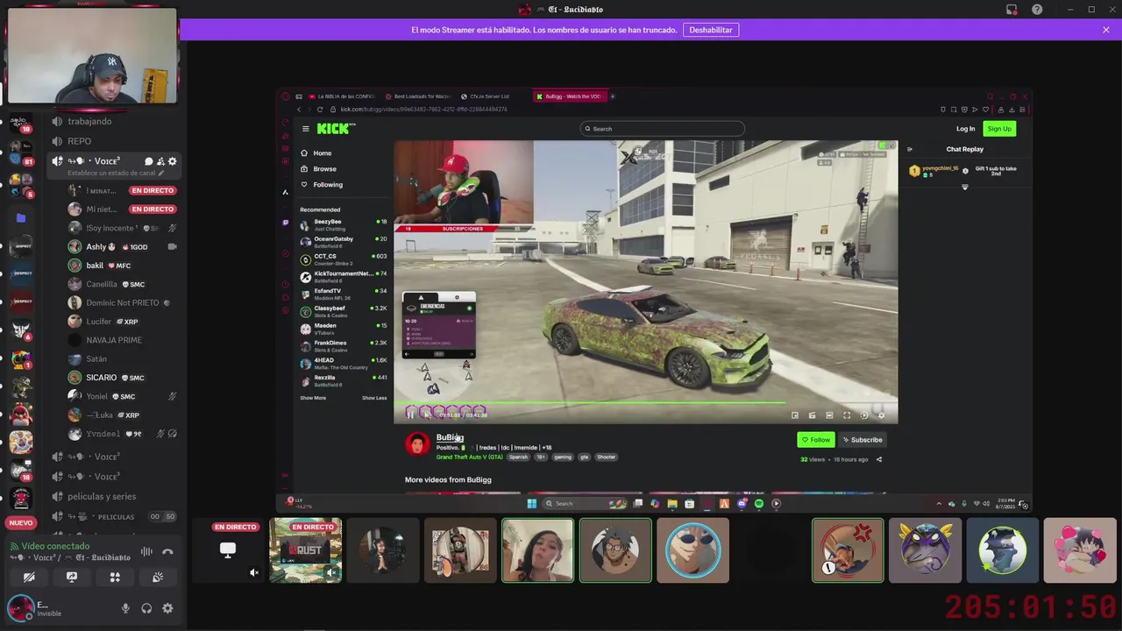Dismiss the Streamer mode banner
This screenshot has height=631, width=1122.
[1106, 30]
